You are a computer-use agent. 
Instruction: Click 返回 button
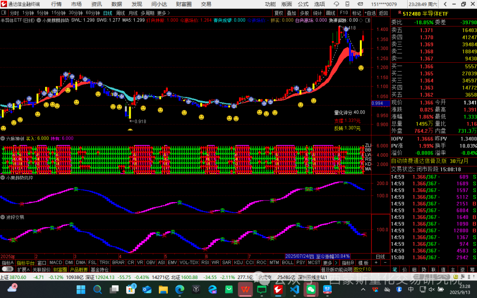(383, 13)
